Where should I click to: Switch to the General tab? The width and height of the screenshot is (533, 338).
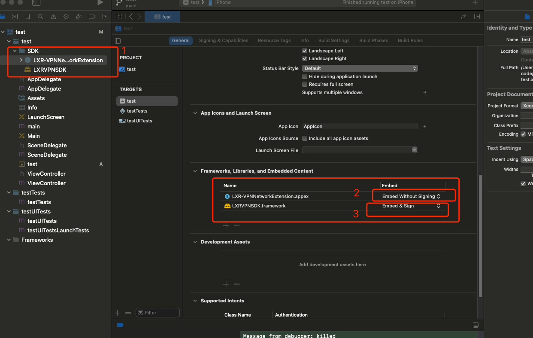coord(181,40)
